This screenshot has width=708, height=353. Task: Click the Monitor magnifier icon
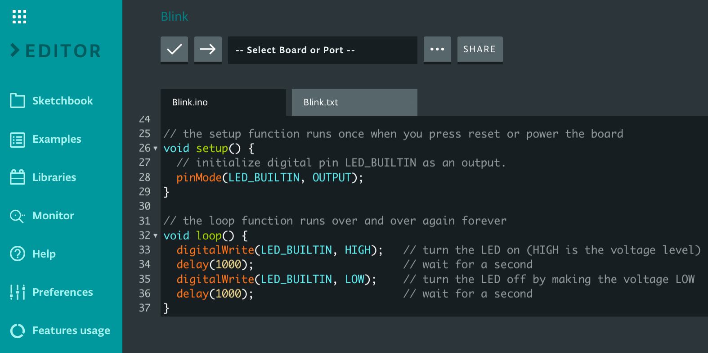click(x=18, y=216)
